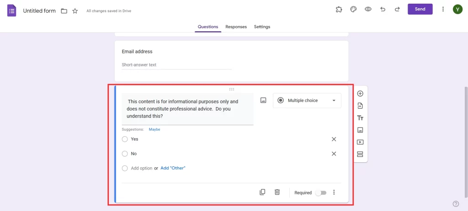
Task: Add a new section to the form
Action: 360,154
